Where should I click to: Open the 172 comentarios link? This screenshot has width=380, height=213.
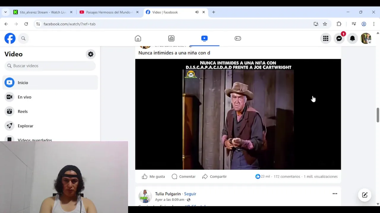[287, 177]
